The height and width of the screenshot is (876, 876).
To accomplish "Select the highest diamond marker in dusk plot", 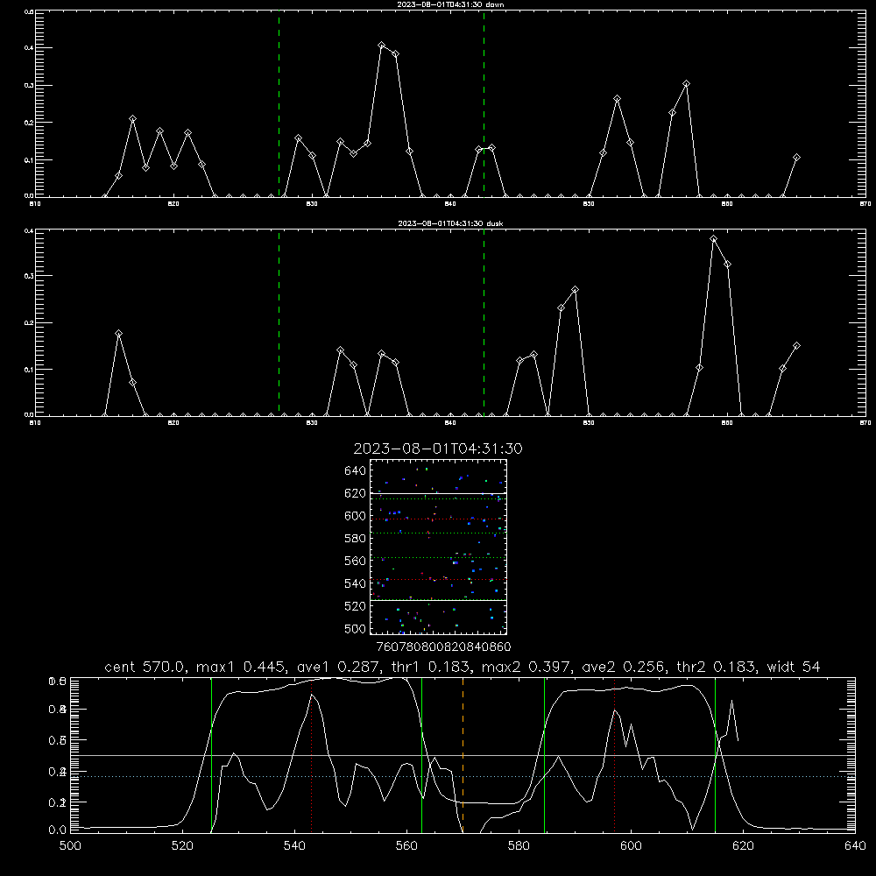I will 713,239.
